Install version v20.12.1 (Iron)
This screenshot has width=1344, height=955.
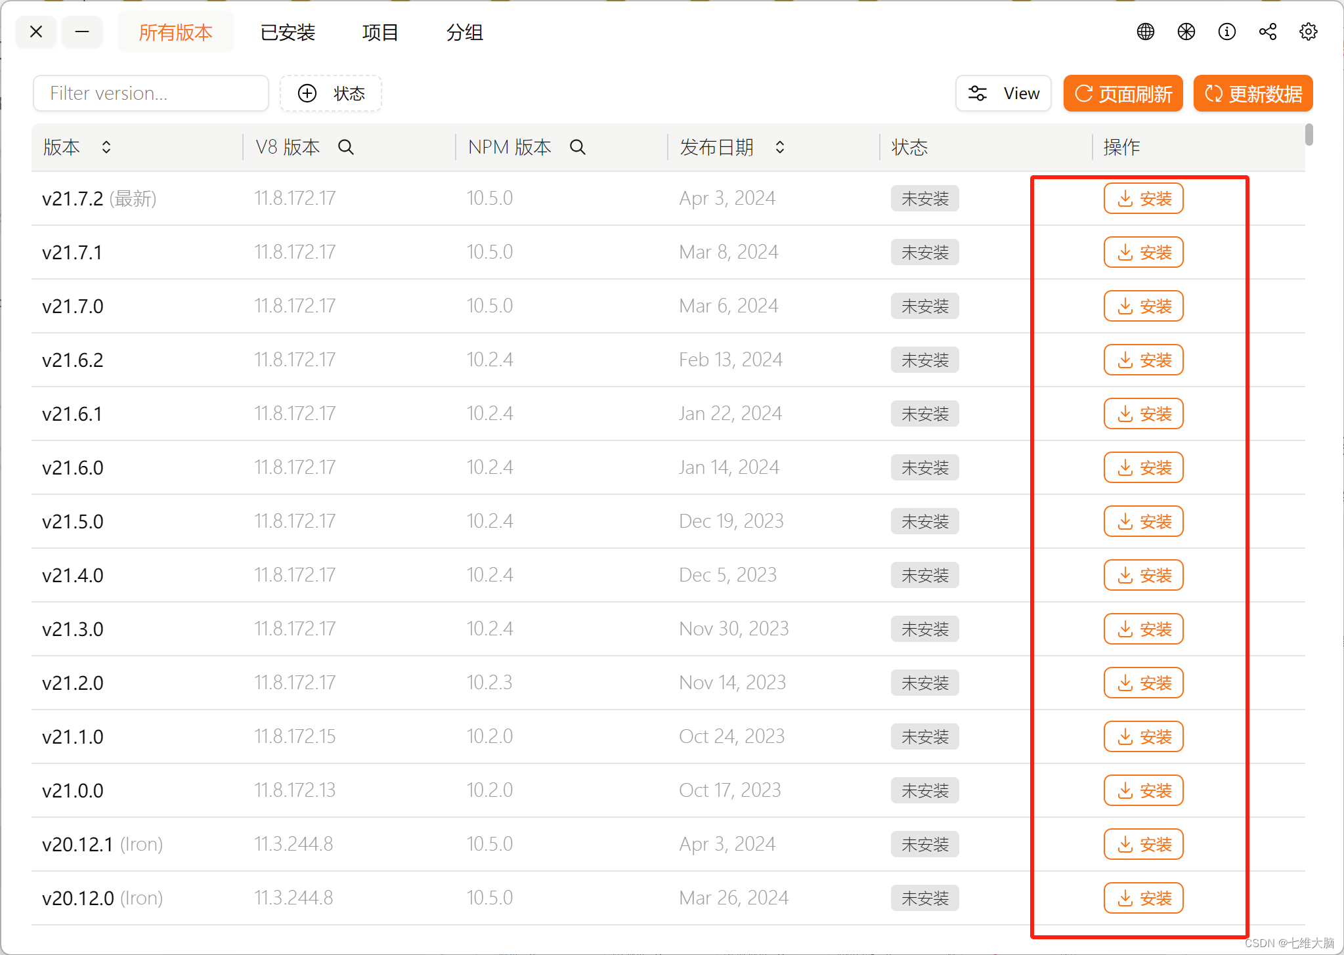1144,844
